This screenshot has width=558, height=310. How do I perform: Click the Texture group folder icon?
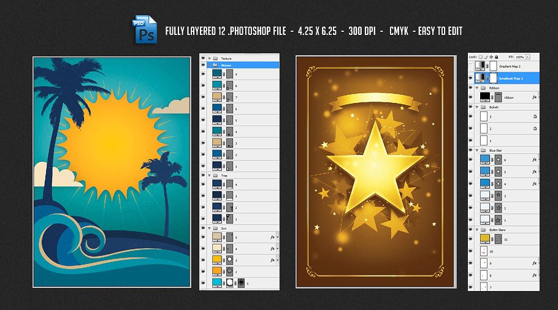click(x=215, y=58)
